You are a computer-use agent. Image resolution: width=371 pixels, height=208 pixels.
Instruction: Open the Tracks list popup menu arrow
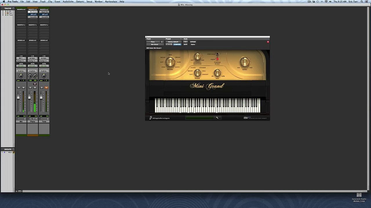tap(13, 8)
